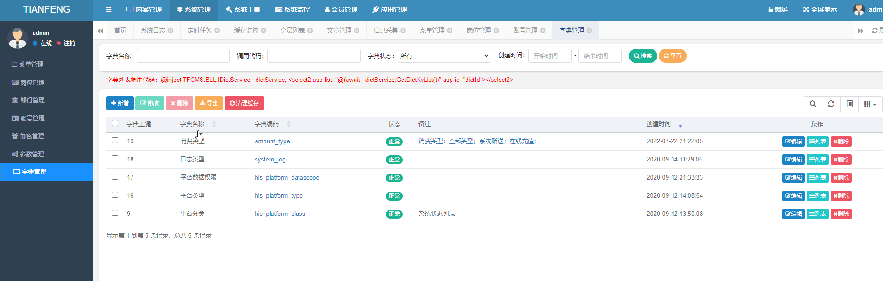The image size is (883, 281).
Task: Click 锁屏 lock screen
Action: click(778, 10)
